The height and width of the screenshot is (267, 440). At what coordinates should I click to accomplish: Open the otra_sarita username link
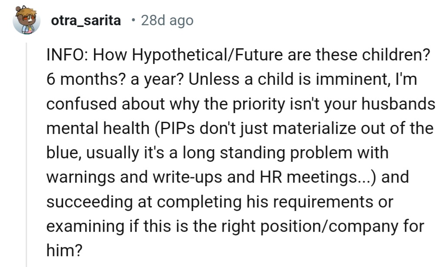(86, 20)
